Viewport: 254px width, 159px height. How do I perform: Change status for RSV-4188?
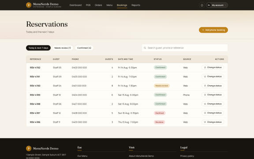coord(213,104)
